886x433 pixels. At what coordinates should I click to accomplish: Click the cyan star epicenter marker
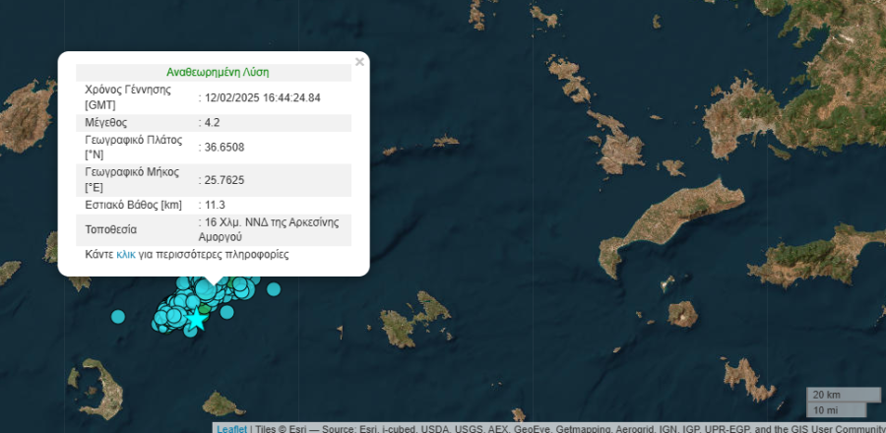pos(197,320)
